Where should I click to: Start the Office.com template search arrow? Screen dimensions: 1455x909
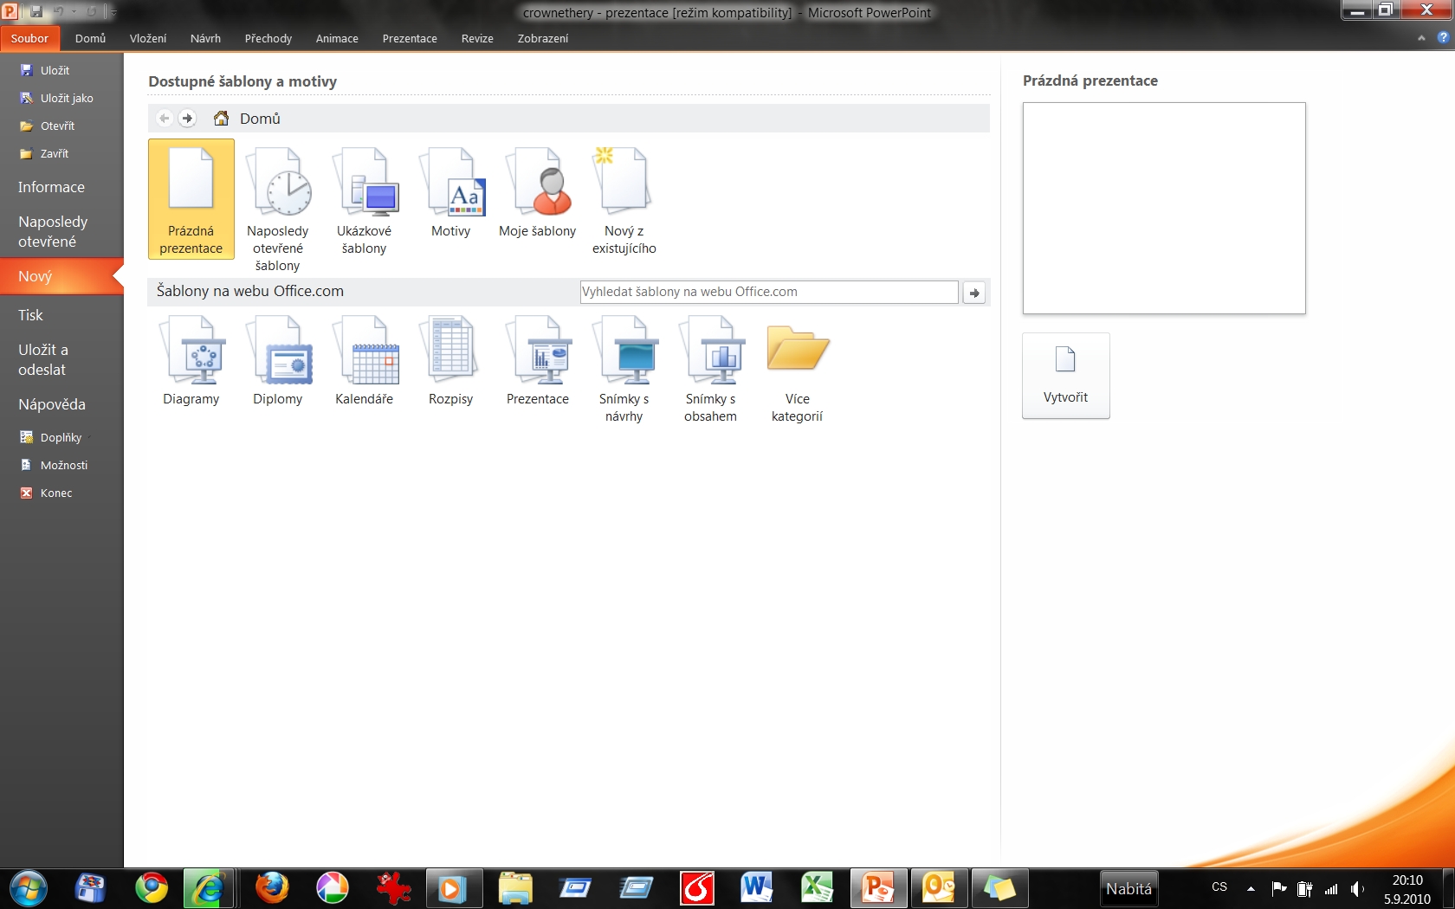[974, 293]
